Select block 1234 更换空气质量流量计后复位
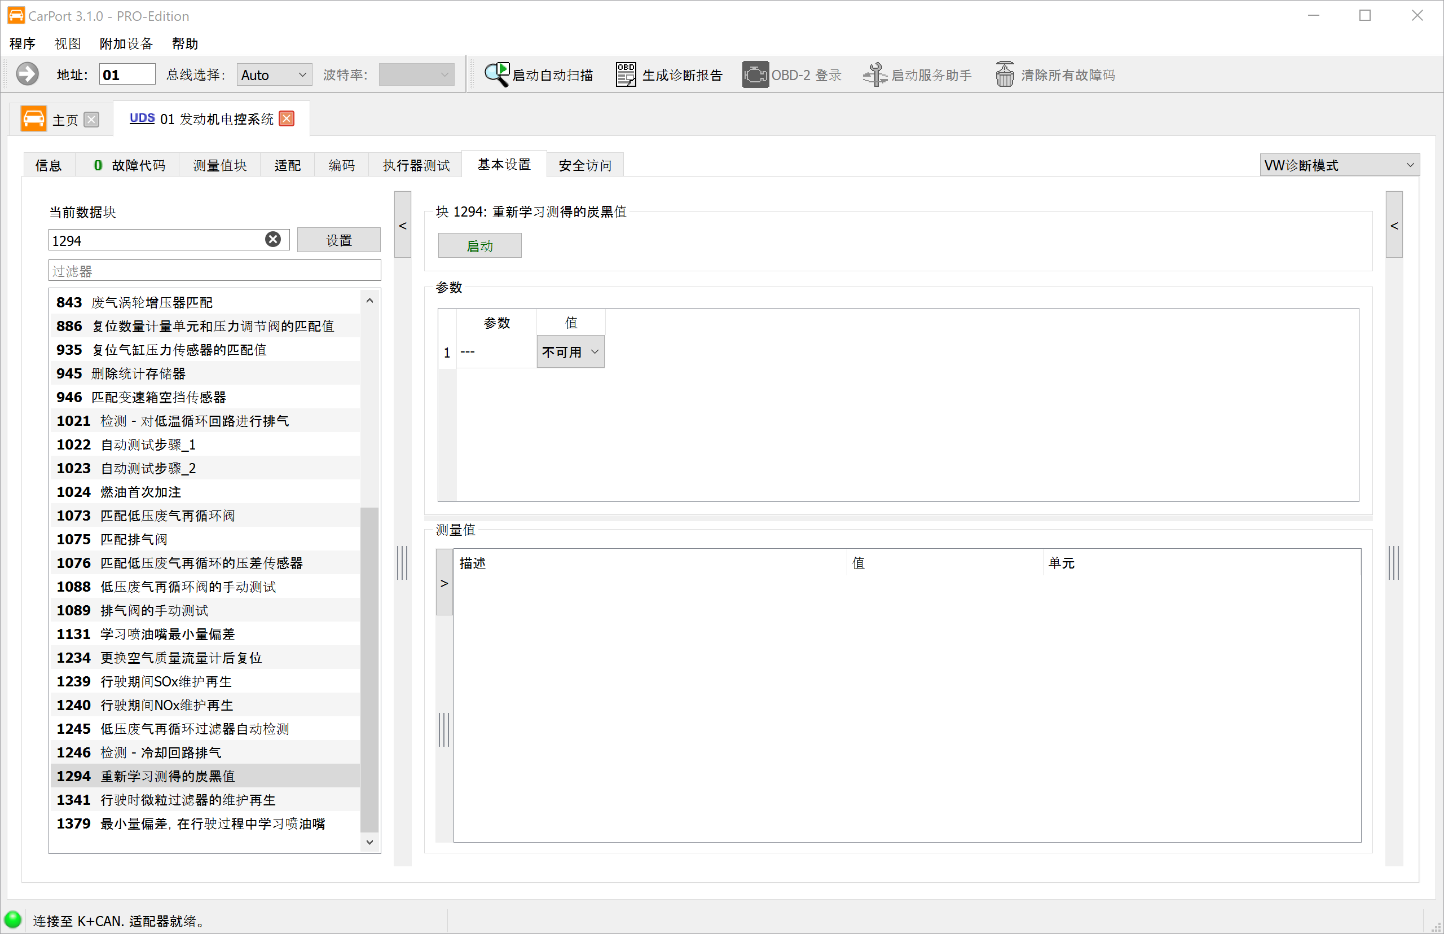 [205, 658]
